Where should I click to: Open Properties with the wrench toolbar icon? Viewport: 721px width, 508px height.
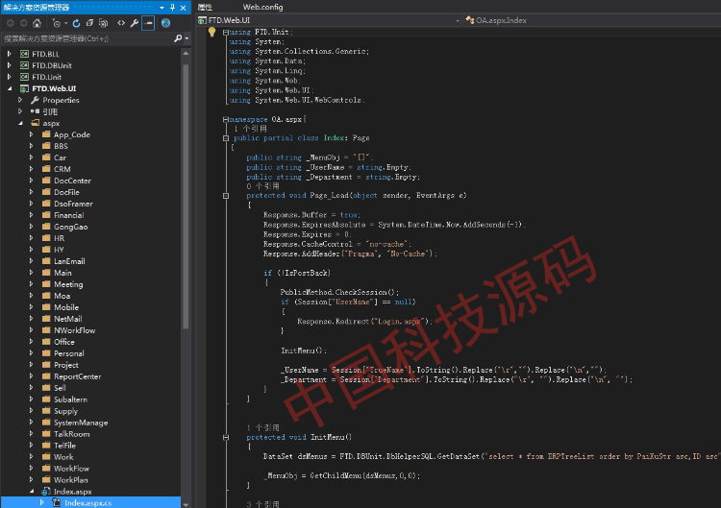pos(135,22)
